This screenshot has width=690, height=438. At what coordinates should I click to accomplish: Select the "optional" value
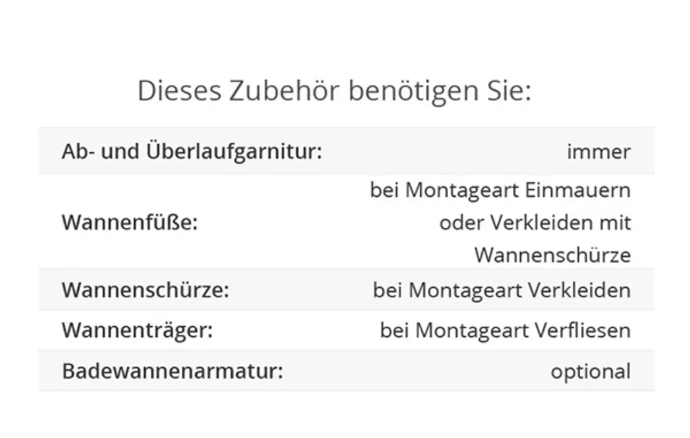[x=590, y=371]
